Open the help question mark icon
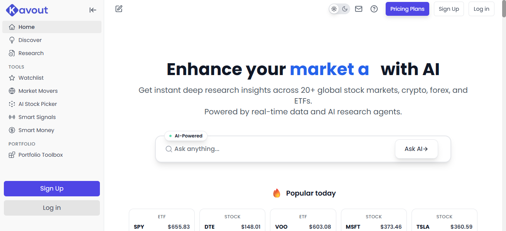Screen dimensions: 506x231 [374, 9]
